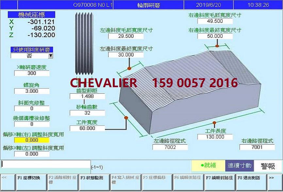
Task: Select the 砂輪齒數 field showing 32
Action: [87, 113]
